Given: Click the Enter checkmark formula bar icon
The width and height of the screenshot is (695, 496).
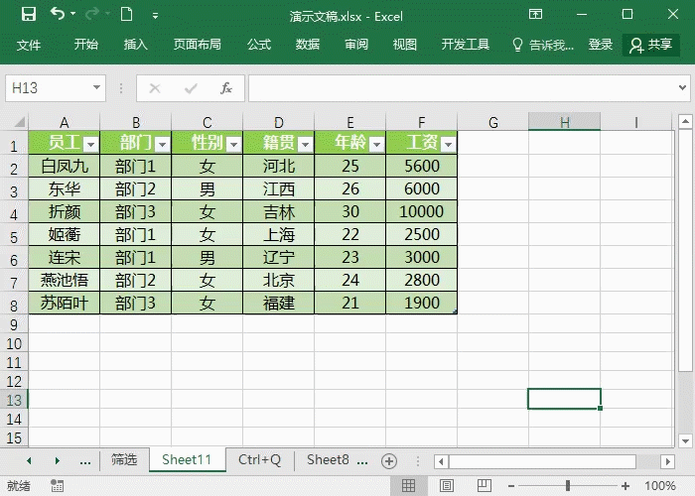Looking at the screenshot, I should (191, 88).
